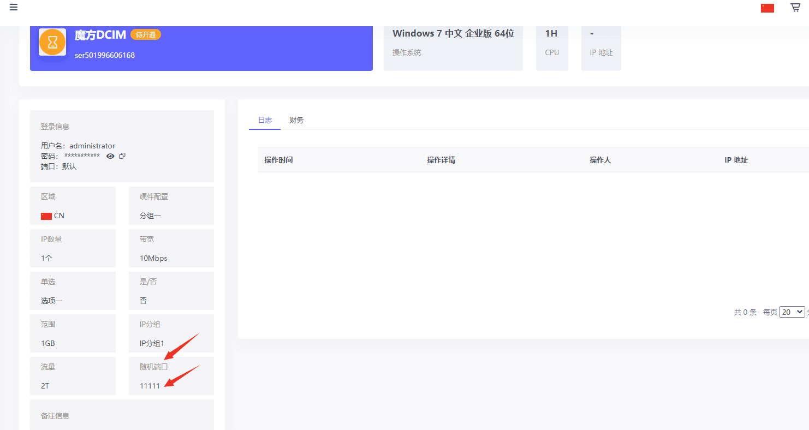Click the 1GB range value
Viewport: 809px width, 430px height.
pyautogui.click(x=48, y=343)
